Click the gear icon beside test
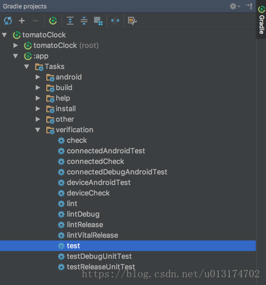Screen dimensions: 266x285 coord(61,246)
